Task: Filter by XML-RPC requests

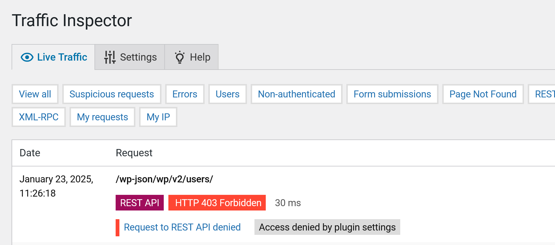Action: (x=39, y=117)
